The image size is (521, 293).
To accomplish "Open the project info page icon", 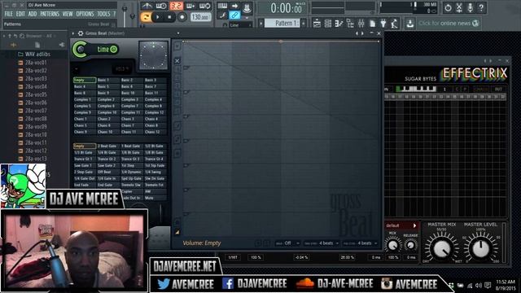I will click(372, 24).
